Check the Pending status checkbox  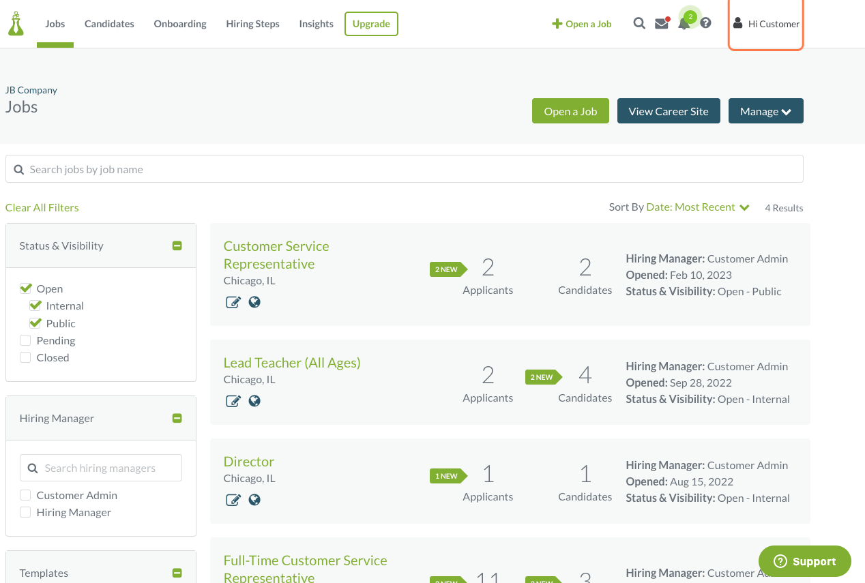click(25, 340)
